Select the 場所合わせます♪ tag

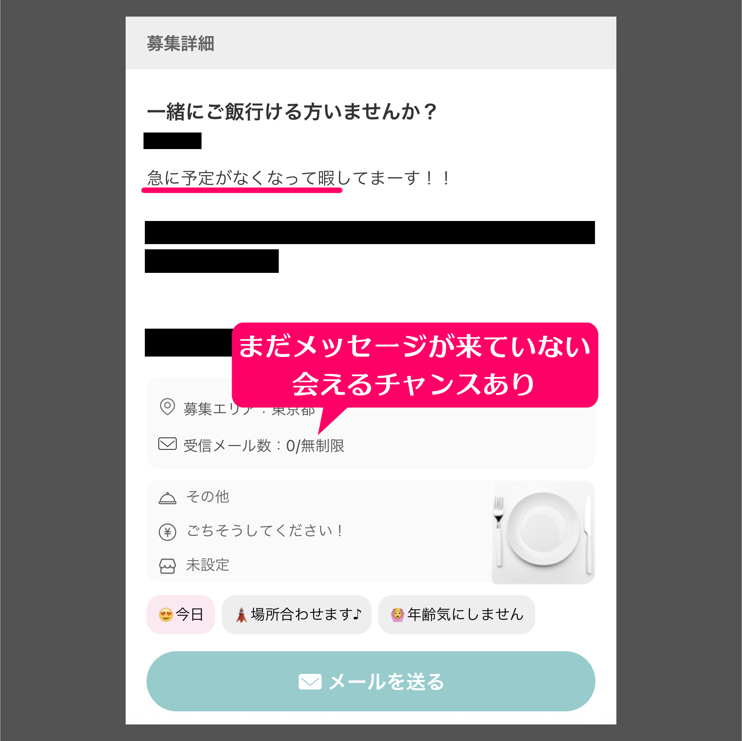click(x=296, y=615)
